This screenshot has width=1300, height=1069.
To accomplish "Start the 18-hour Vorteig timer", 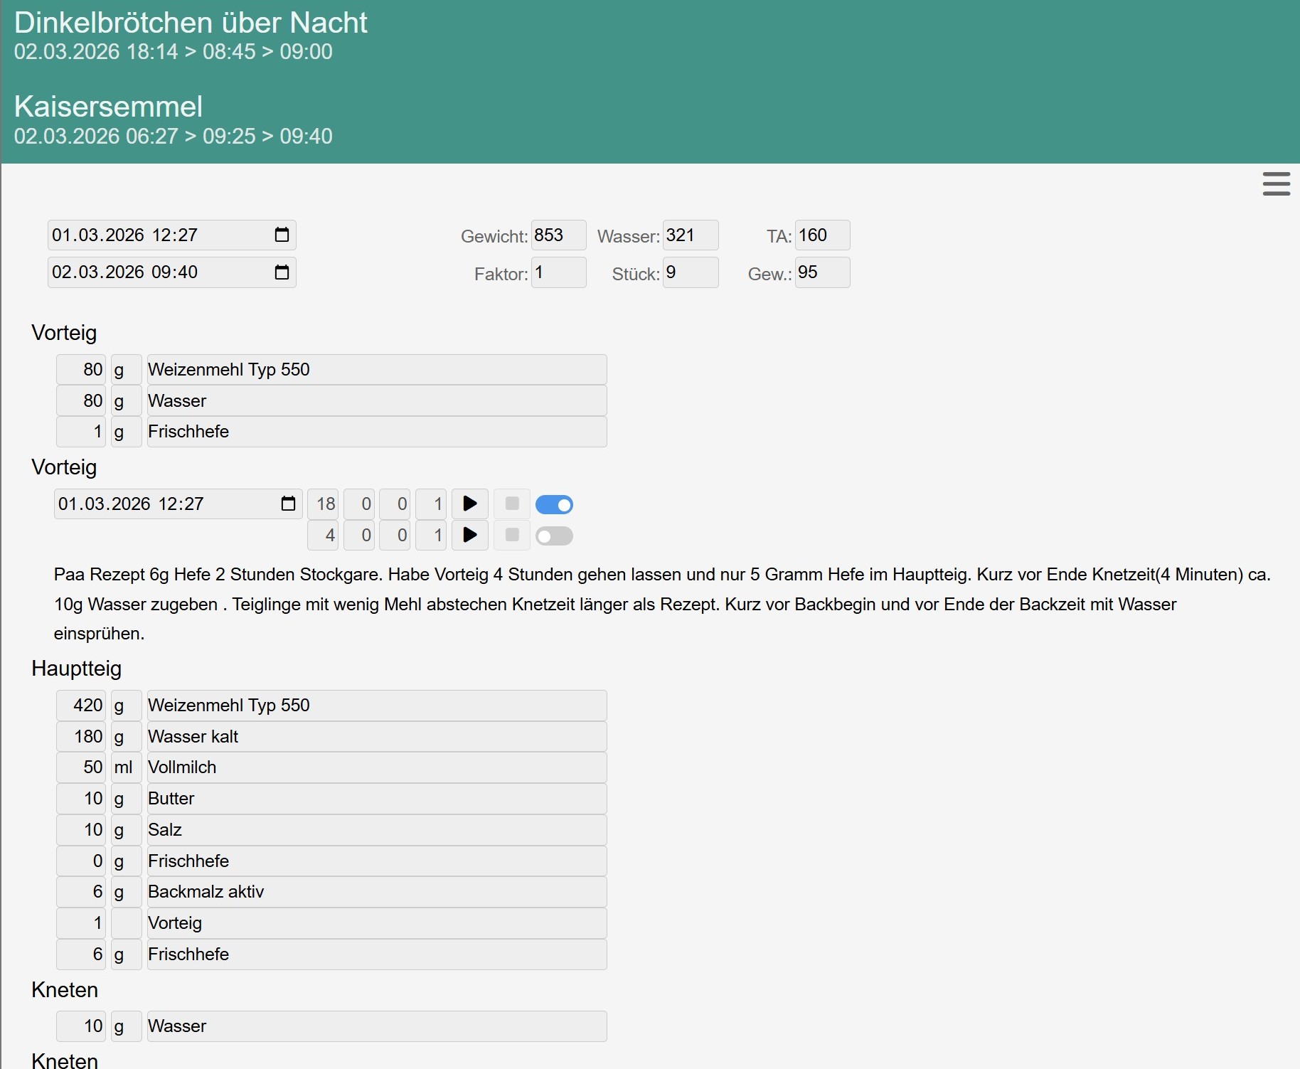I will click(x=469, y=504).
